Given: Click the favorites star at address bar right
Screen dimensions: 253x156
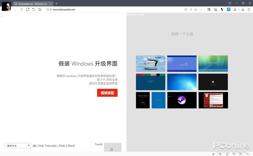Looking at the screenshot, I should [196, 9].
